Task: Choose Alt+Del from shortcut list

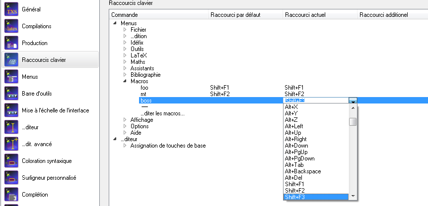Action: [x=316, y=178]
